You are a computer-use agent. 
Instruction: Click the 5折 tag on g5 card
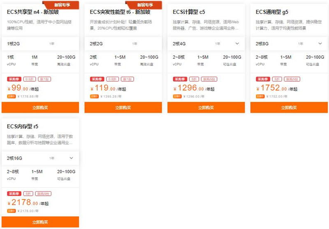[x=277, y=79]
